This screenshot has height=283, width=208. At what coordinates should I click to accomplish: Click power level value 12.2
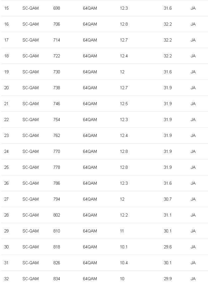(124, 215)
